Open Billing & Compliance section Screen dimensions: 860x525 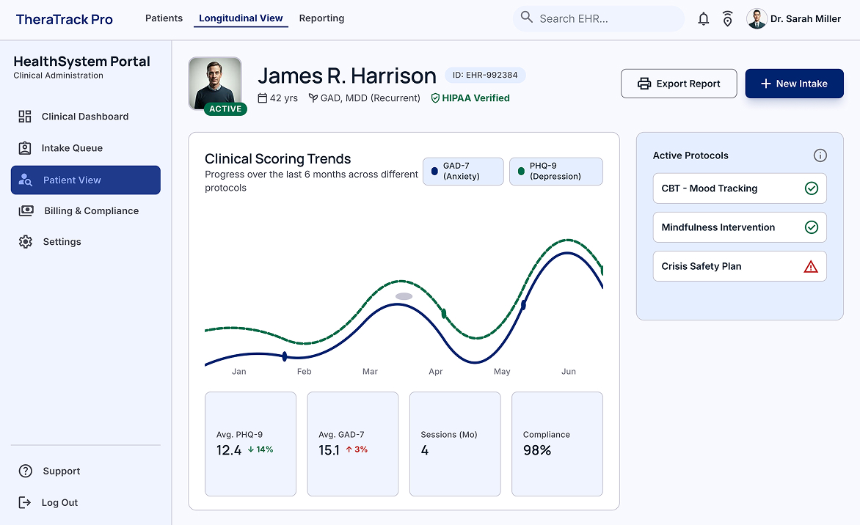tap(86, 211)
